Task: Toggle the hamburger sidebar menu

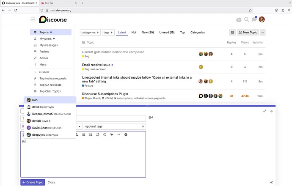Action: 33,19
